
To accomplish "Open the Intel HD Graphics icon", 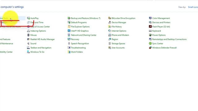I will click(69, 31).
